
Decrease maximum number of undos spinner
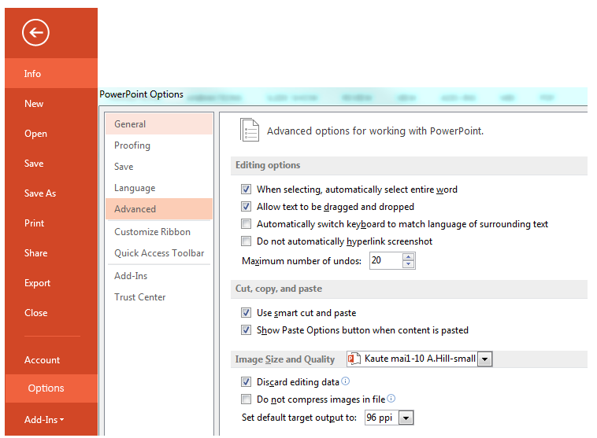click(x=408, y=264)
